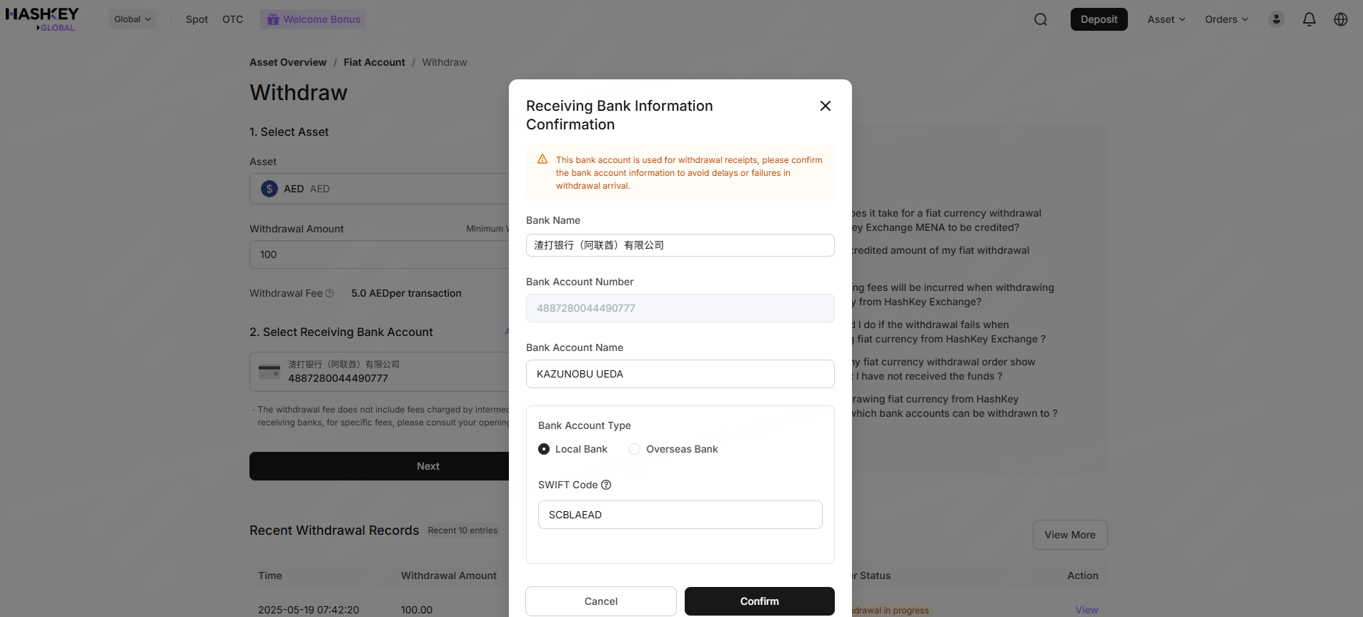Click the SWIFT Code help icon
Image resolution: width=1363 pixels, height=617 pixels.
coord(606,485)
